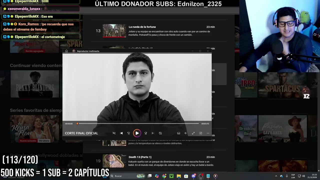Click Recién agregado badge in Netflix

34,51
